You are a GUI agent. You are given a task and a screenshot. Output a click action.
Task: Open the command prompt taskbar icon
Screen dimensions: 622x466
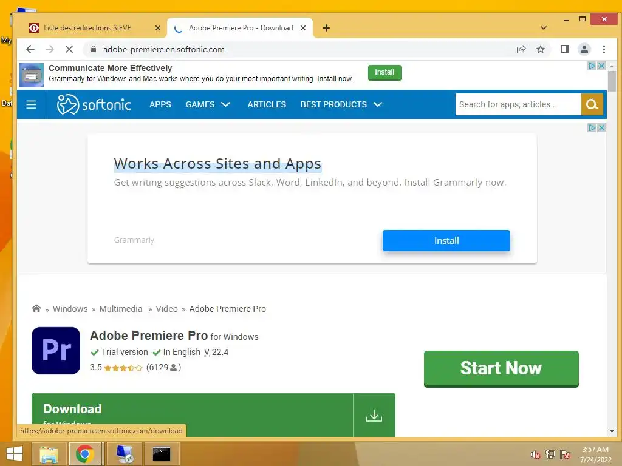(x=162, y=454)
